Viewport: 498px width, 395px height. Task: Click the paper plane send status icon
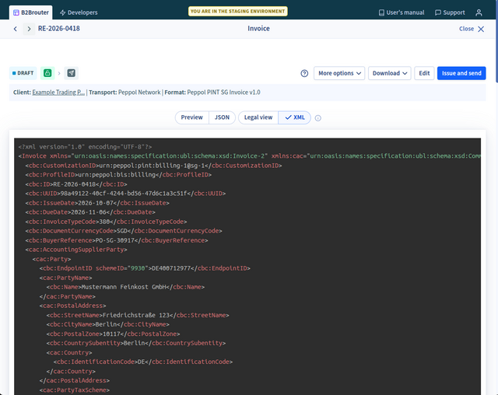click(x=71, y=73)
